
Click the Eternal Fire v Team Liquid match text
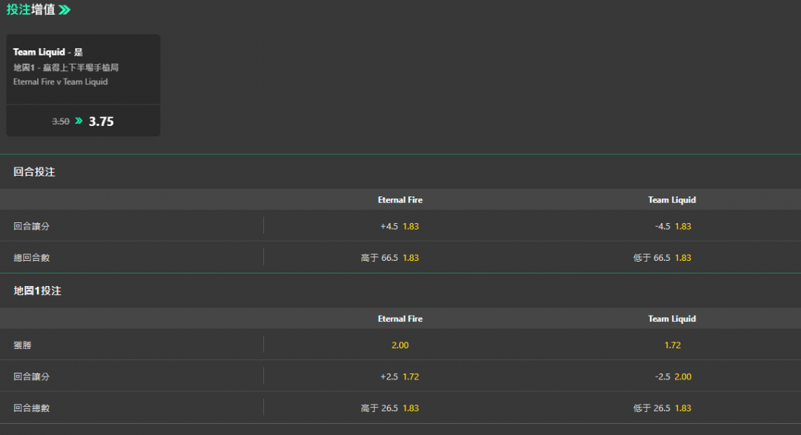point(60,82)
